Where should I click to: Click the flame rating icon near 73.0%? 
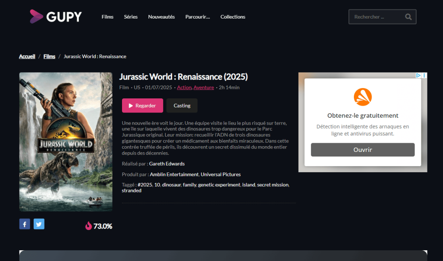88,226
